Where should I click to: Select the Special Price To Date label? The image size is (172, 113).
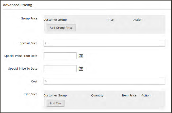pyautogui.click(x=23, y=69)
